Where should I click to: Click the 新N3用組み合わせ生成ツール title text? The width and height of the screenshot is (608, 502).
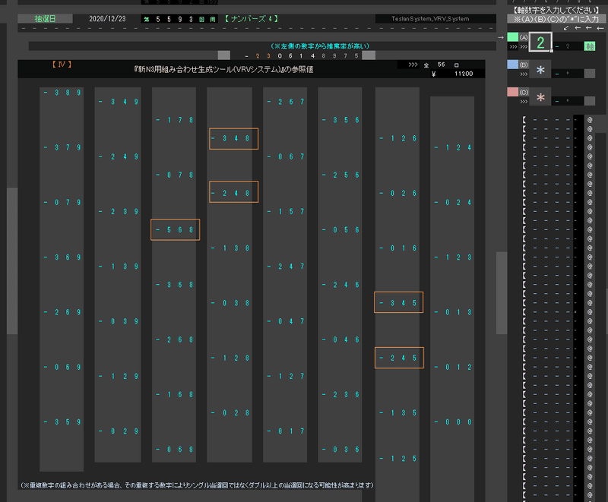(223, 70)
